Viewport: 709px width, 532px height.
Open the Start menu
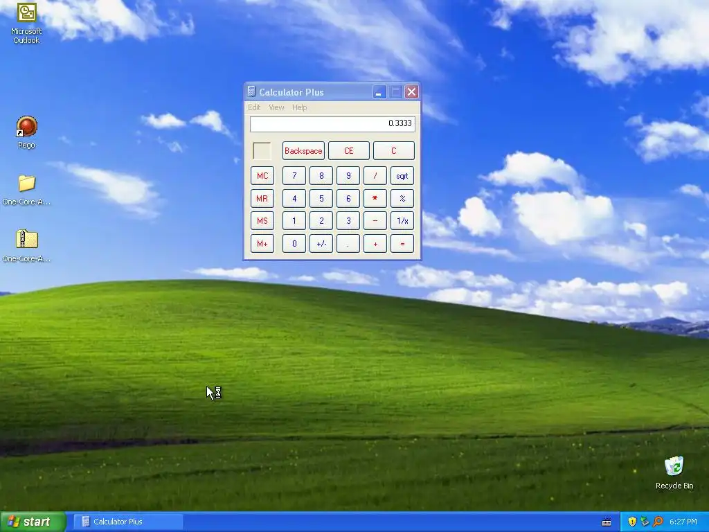(33, 522)
